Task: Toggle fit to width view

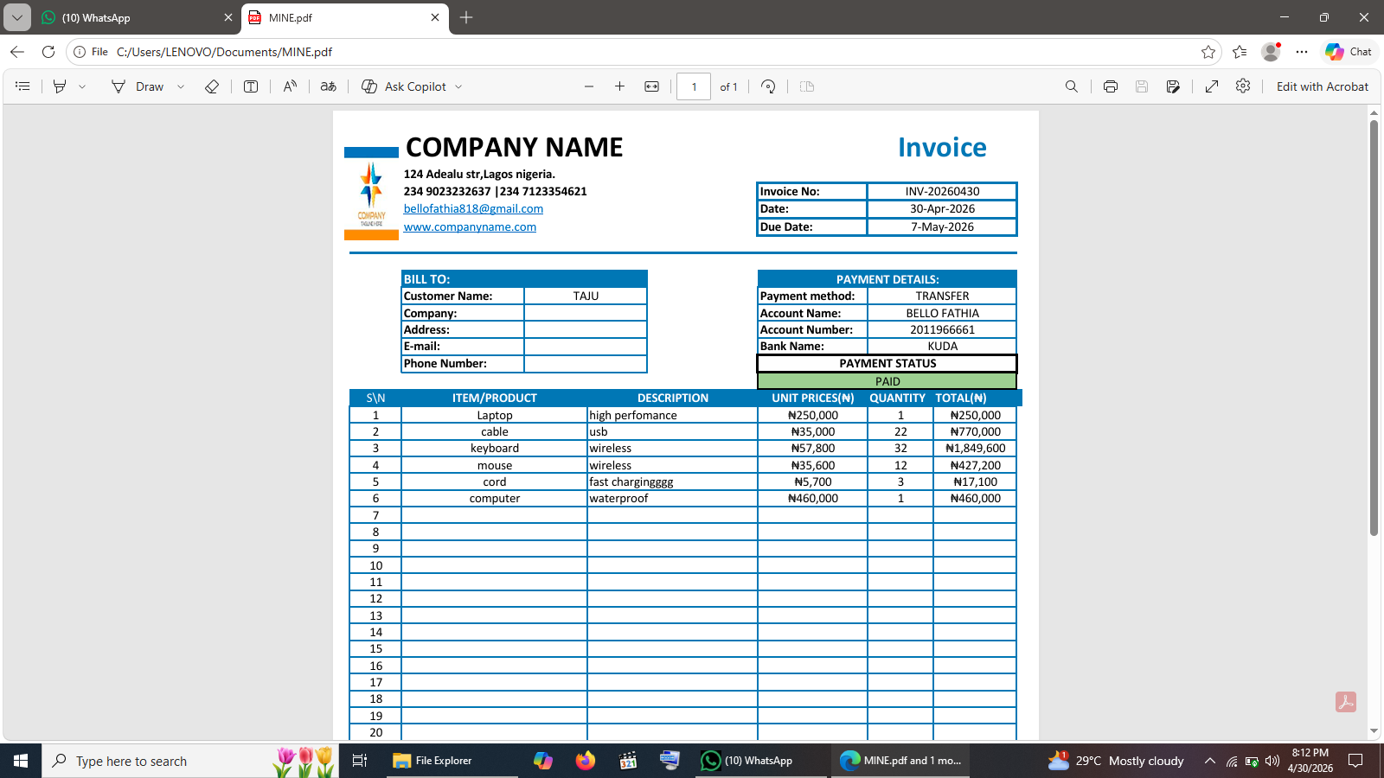Action: (652, 86)
